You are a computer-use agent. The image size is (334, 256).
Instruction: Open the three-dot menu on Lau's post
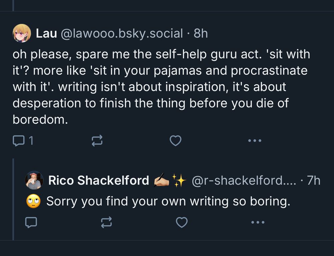(x=255, y=141)
